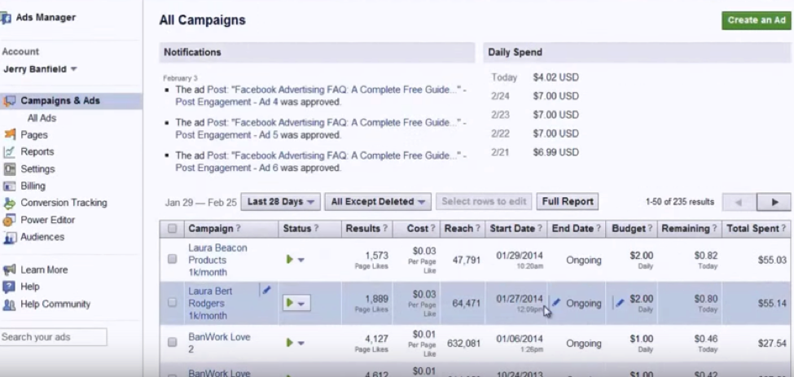
Task: Click the Facebook logo beside Ads Manager
Action: pos(6,18)
